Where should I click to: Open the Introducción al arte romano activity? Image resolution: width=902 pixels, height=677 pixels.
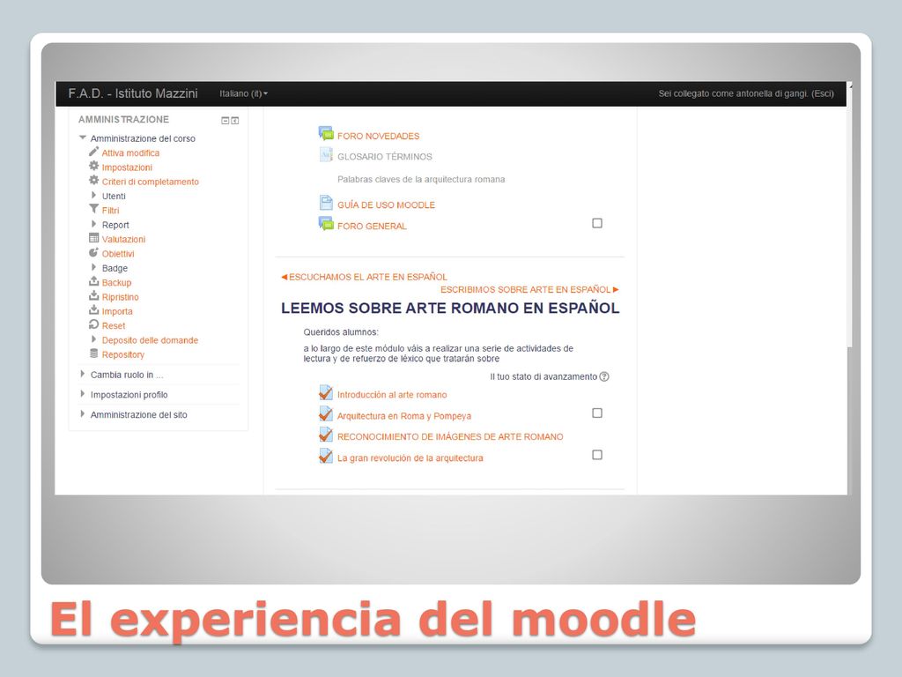tap(392, 395)
